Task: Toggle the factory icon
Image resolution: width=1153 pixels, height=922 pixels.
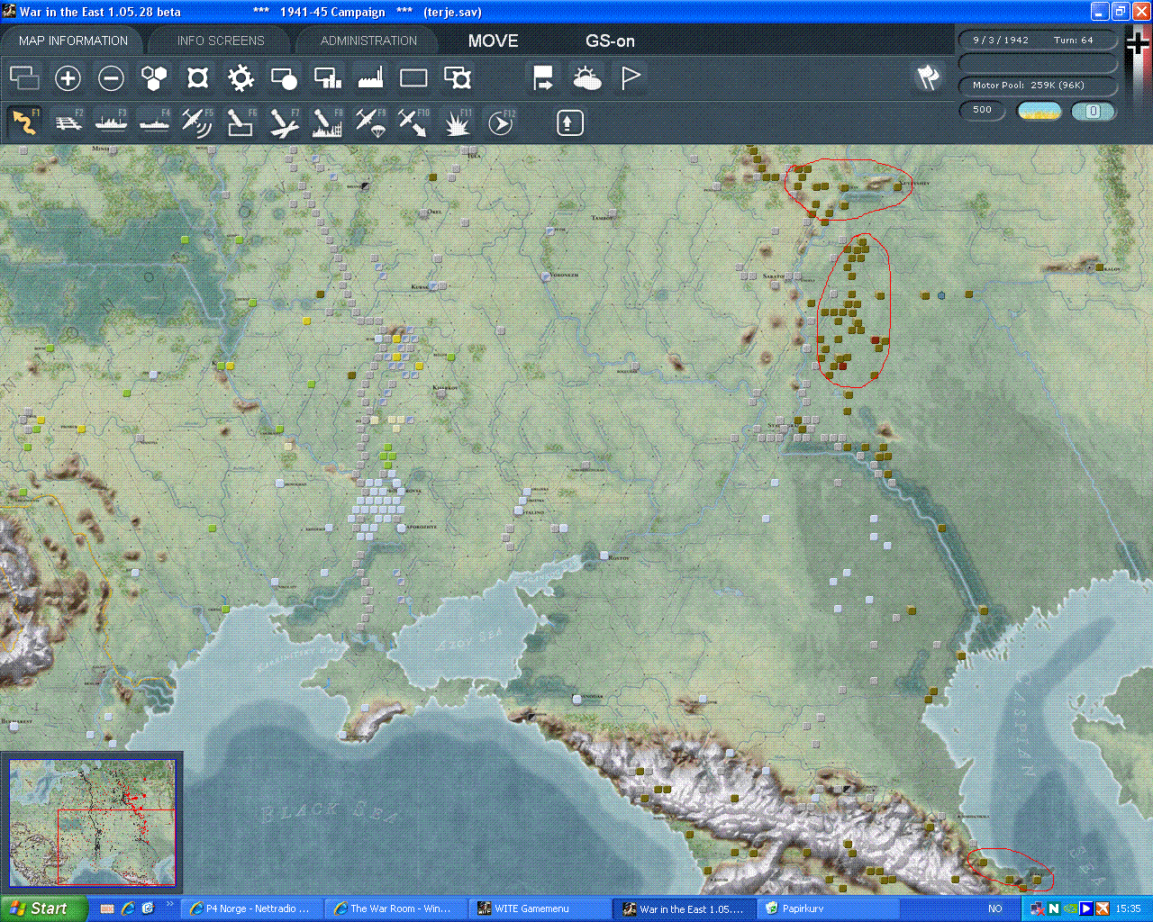Action: point(370,78)
